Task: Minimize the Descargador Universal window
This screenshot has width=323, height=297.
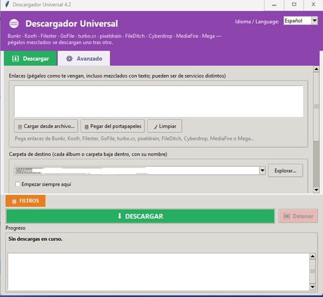Action: click(274, 5)
